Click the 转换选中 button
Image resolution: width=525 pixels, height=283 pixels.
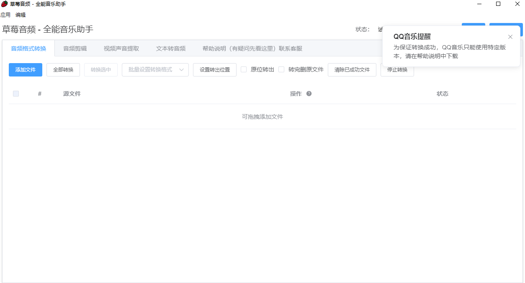pyautogui.click(x=101, y=70)
